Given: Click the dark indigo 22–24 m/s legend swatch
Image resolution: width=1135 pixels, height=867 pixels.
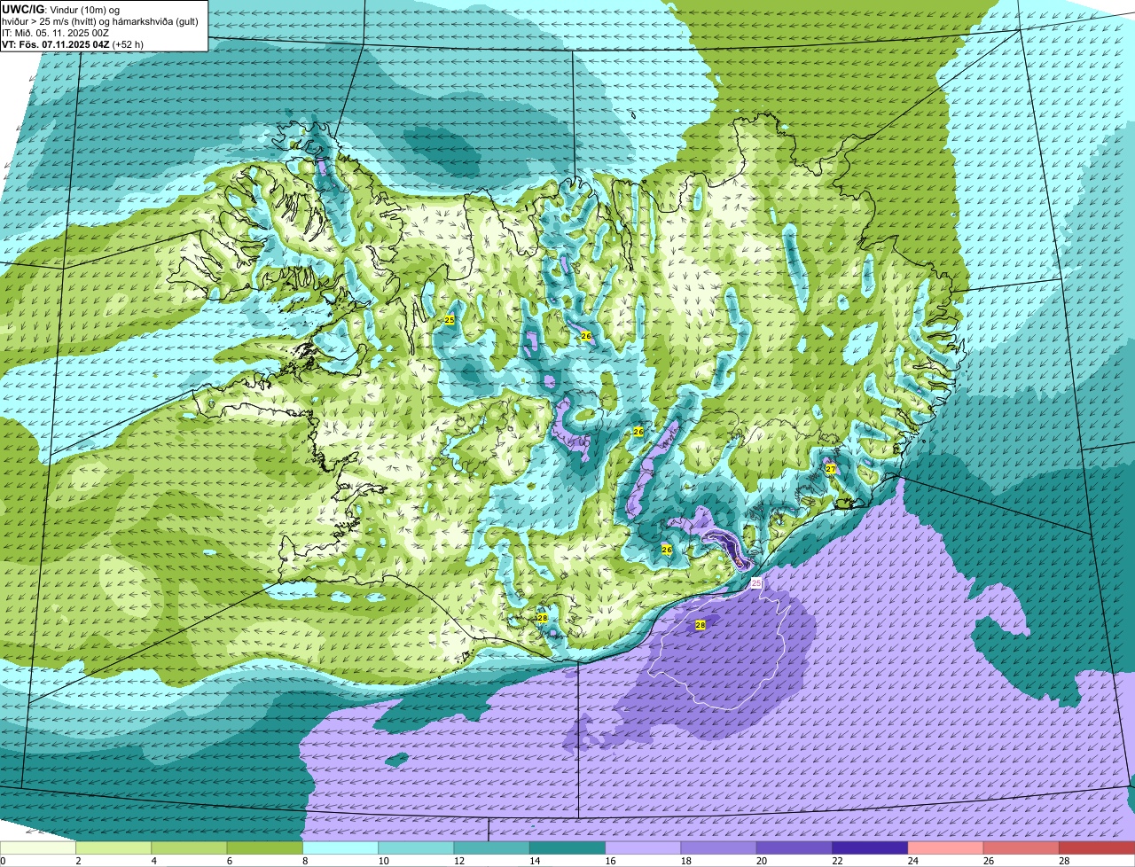Looking at the screenshot, I should click(x=870, y=848).
